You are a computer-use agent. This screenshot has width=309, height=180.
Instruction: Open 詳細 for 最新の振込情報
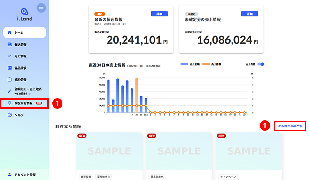pos(159,14)
